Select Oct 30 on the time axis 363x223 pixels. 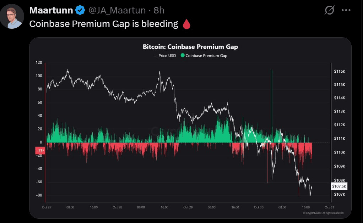tap(259, 207)
